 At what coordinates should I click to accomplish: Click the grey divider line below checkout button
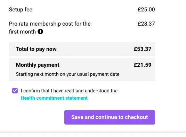click(x=93, y=132)
